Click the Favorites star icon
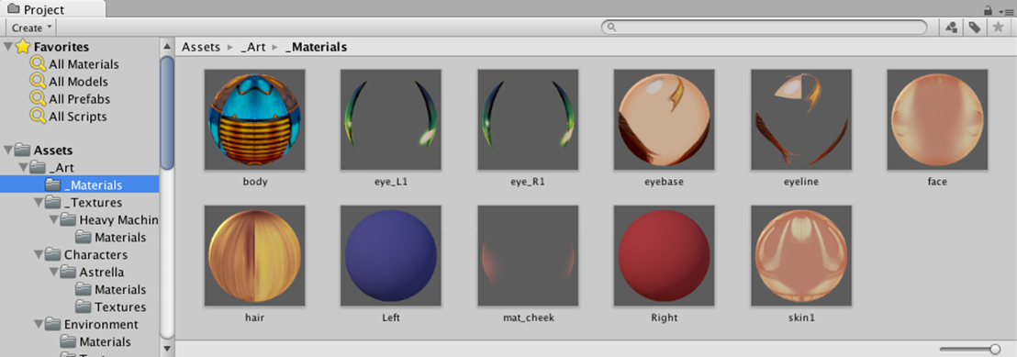 click(x=23, y=47)
